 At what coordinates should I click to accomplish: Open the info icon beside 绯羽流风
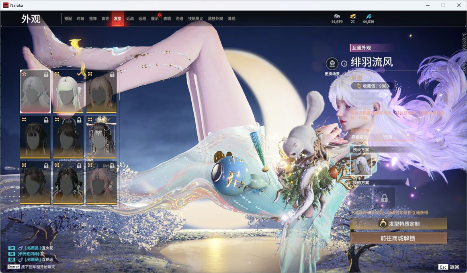coord(344,63)
